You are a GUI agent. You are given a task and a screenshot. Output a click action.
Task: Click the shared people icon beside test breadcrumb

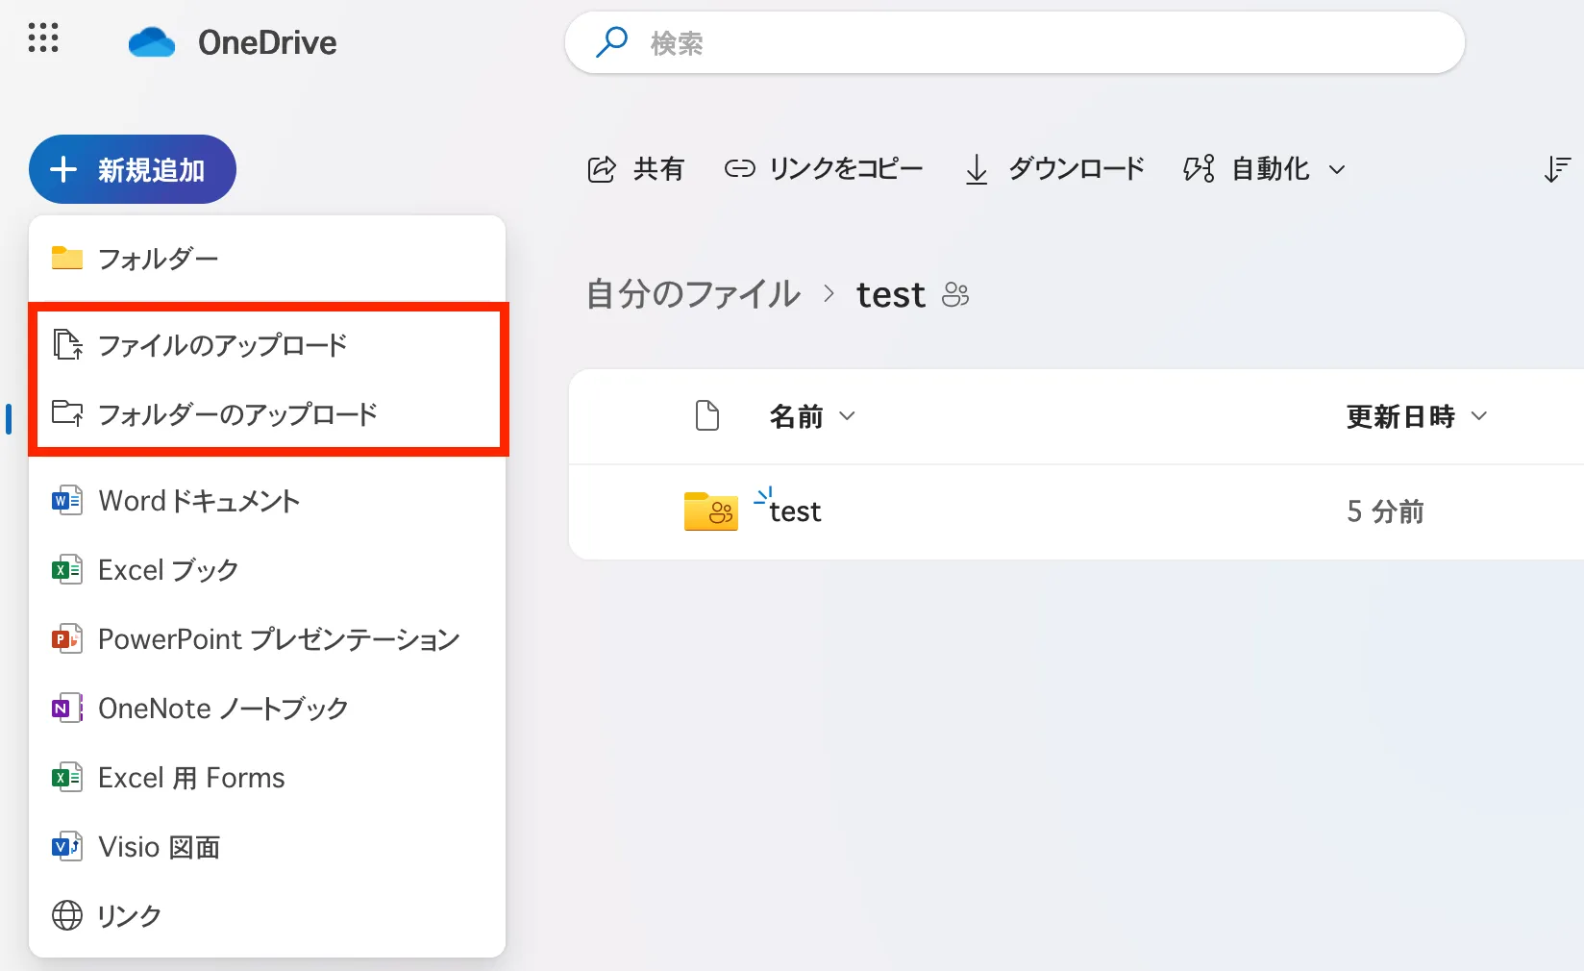pos(955,294)
